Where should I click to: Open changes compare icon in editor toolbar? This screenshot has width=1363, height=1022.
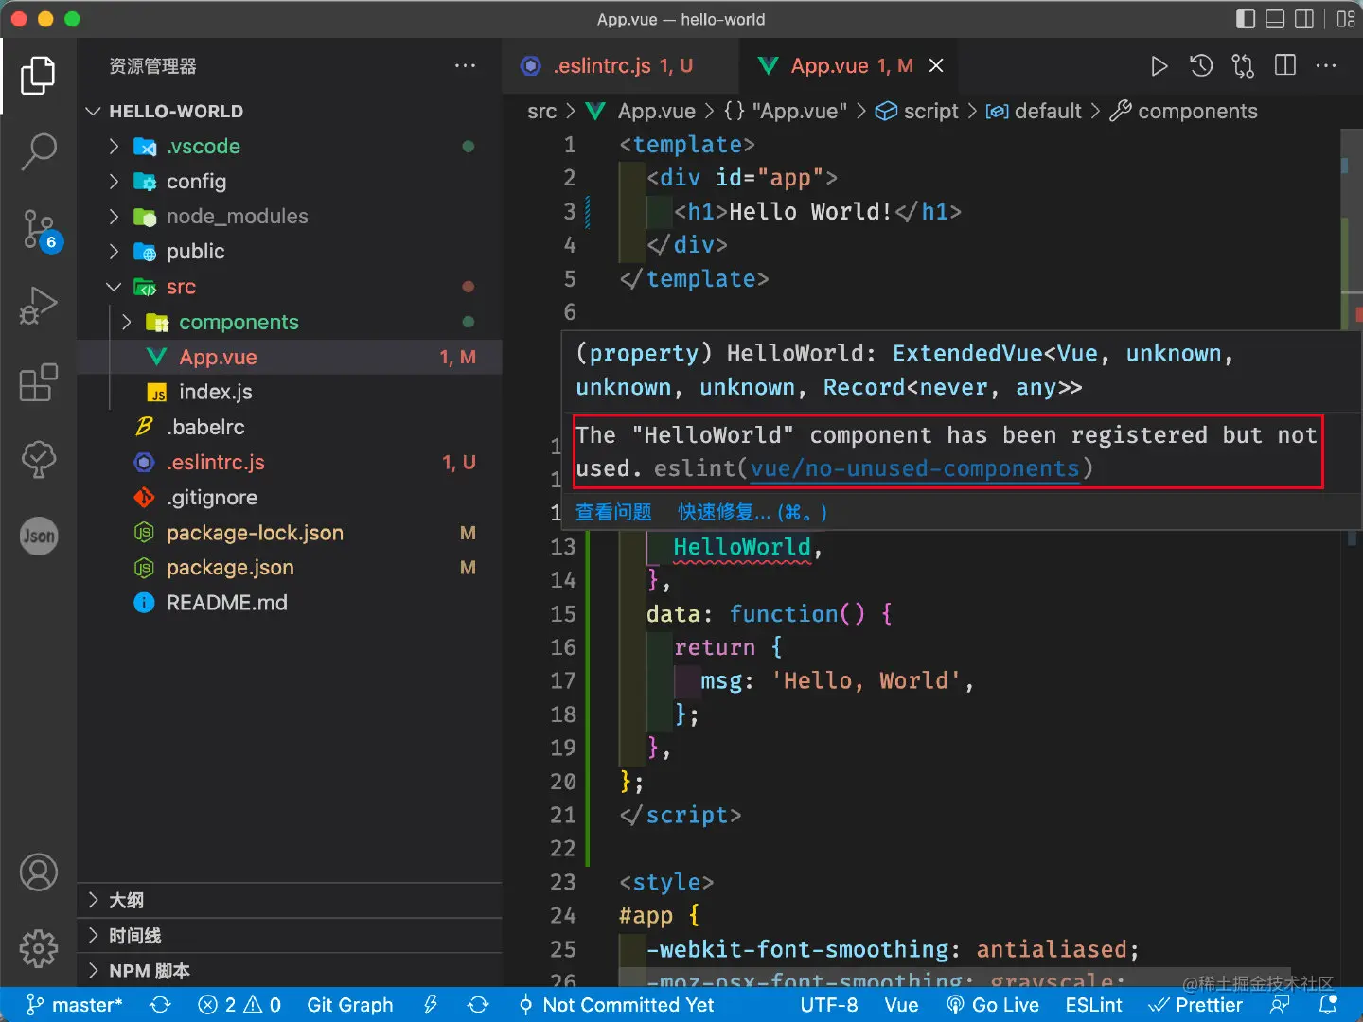click(x=1243, y=66)
